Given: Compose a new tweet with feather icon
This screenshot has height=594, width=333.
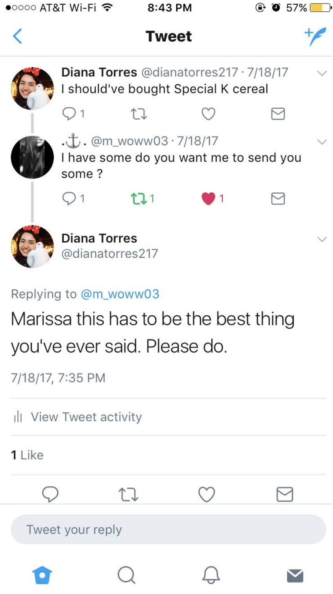Looking at the screenshot, I should 315,36.
